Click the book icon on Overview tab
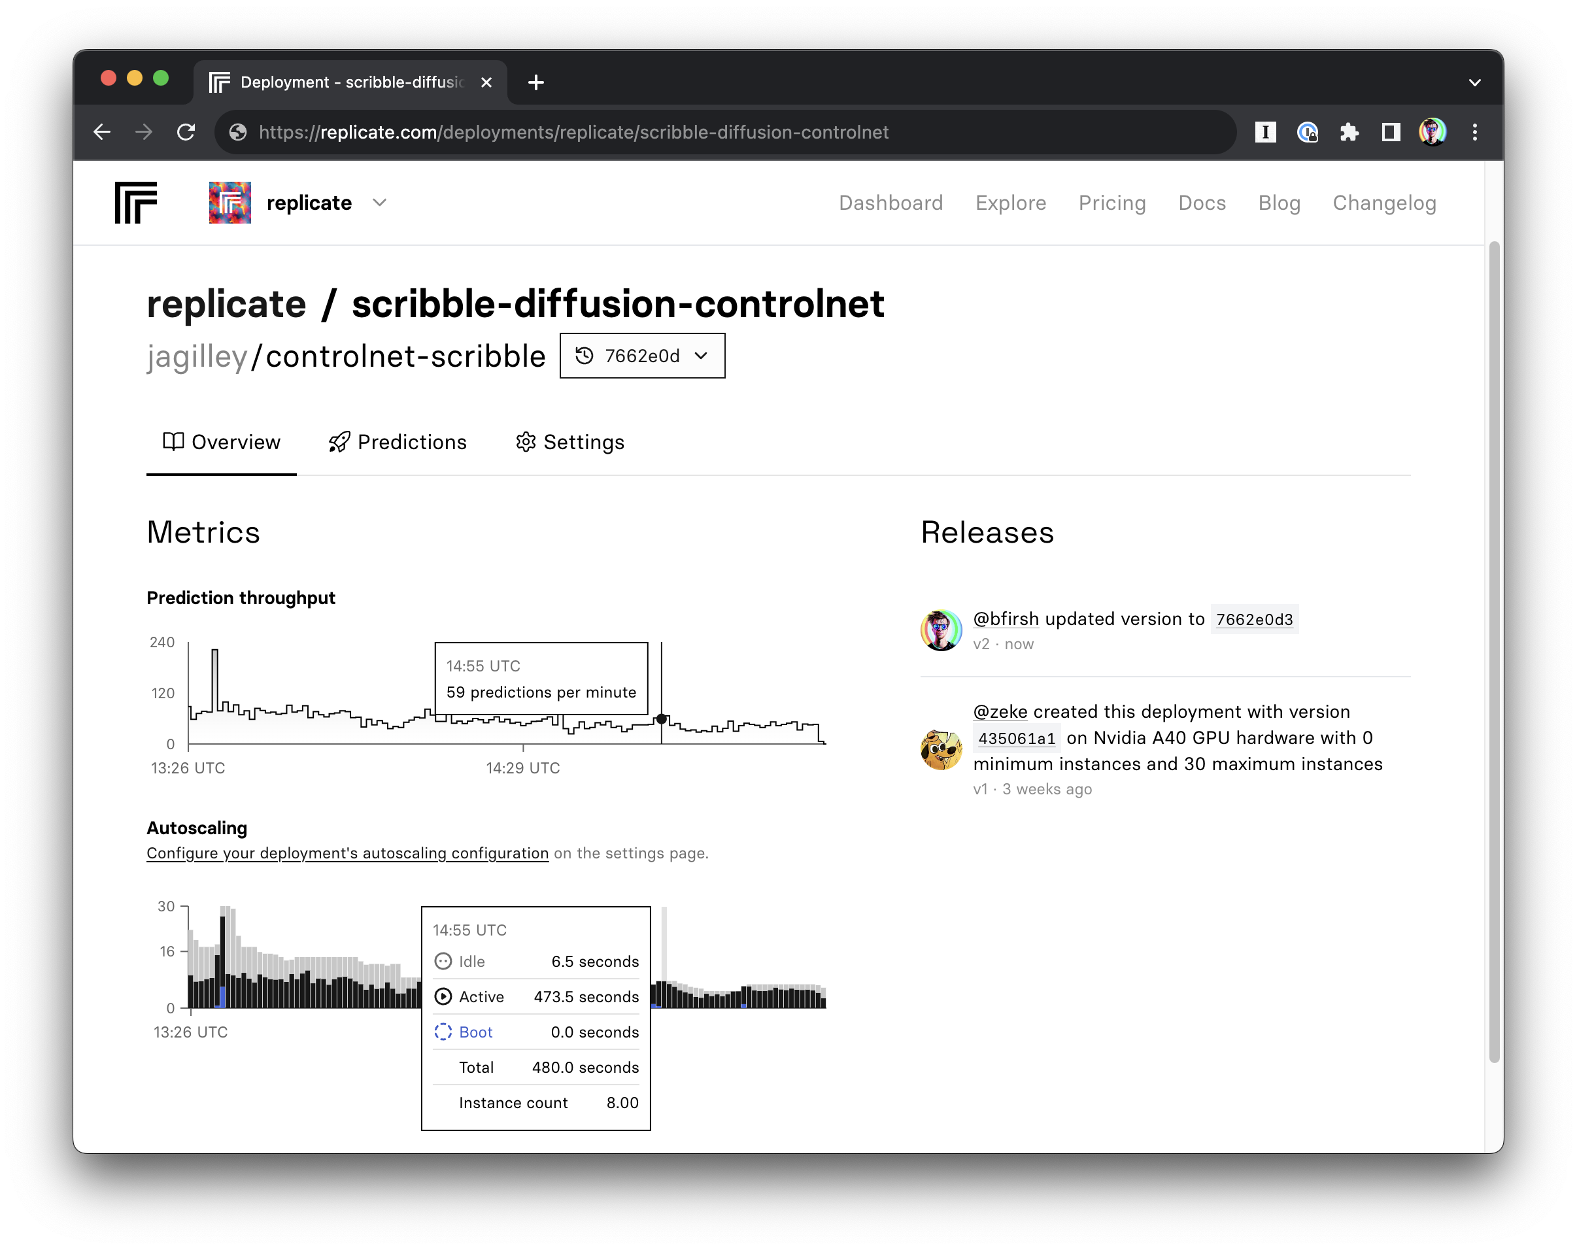The image size is (1577, 1250). [173, 441]
